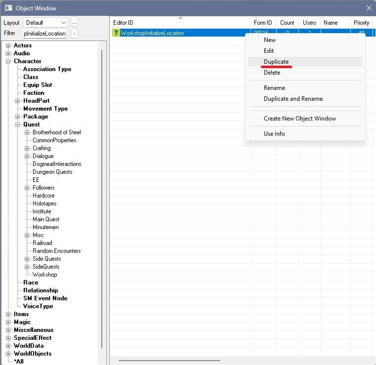Choose Create New Object Window
This screenshot has height=365, width=376.
tap(305, 119)
